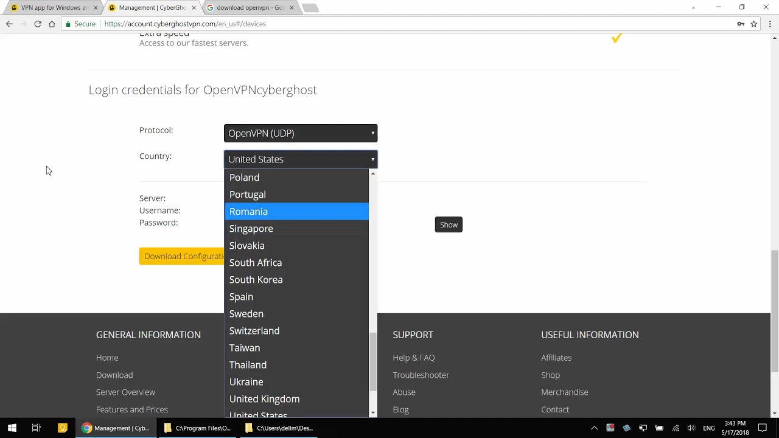The image size is (779, 438).
Task: Open the Affiliates link
Action: click(x=556, y=358)
